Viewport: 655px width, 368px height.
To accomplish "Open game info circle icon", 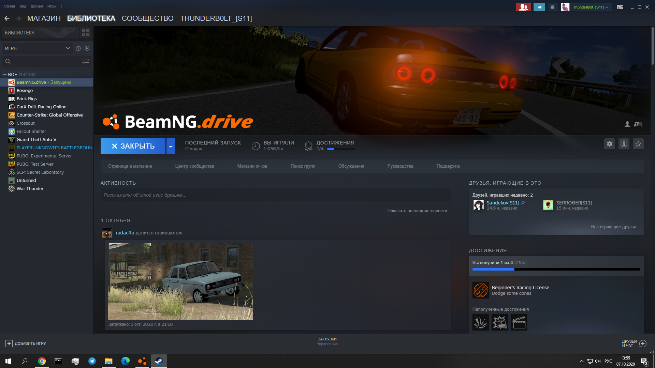I will [624, 144].
